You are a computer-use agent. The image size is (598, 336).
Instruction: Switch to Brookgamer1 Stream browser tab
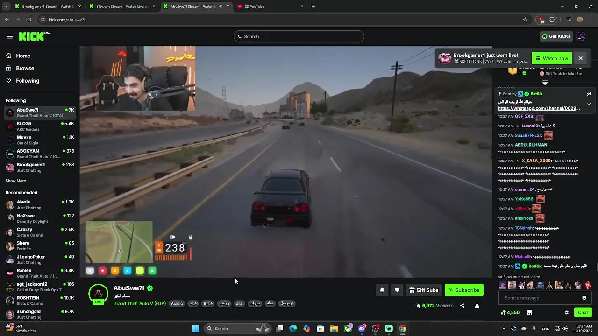(48, 7)
